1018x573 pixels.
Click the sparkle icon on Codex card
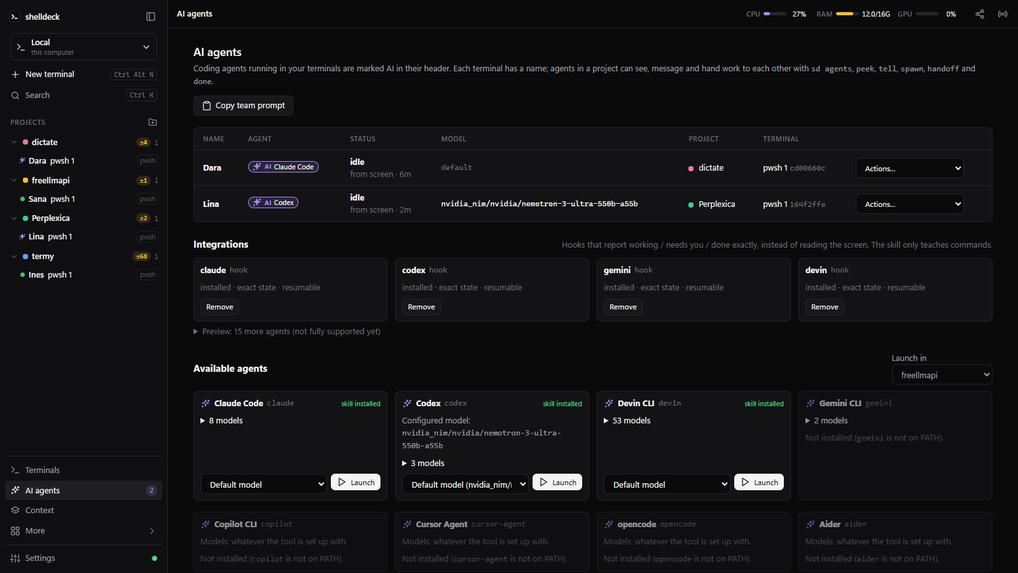click(x=407, y=403)
